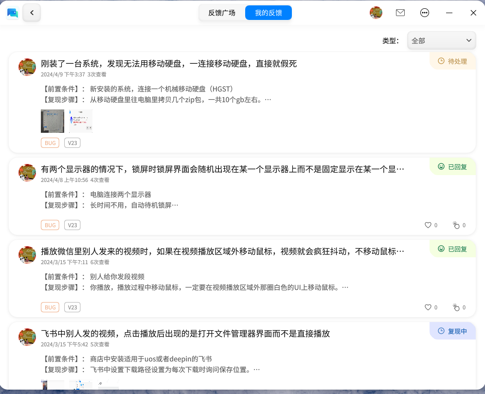Viewport: 485px width, 394px height.
Task: Click the feedback app logo icon
Action: click(13, 13)
